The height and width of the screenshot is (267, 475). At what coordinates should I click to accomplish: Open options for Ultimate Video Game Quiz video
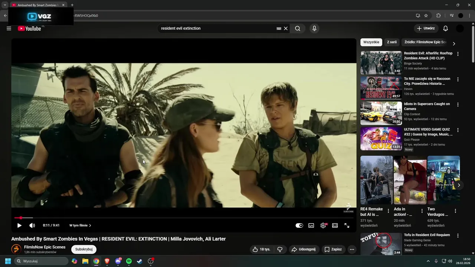458,130
